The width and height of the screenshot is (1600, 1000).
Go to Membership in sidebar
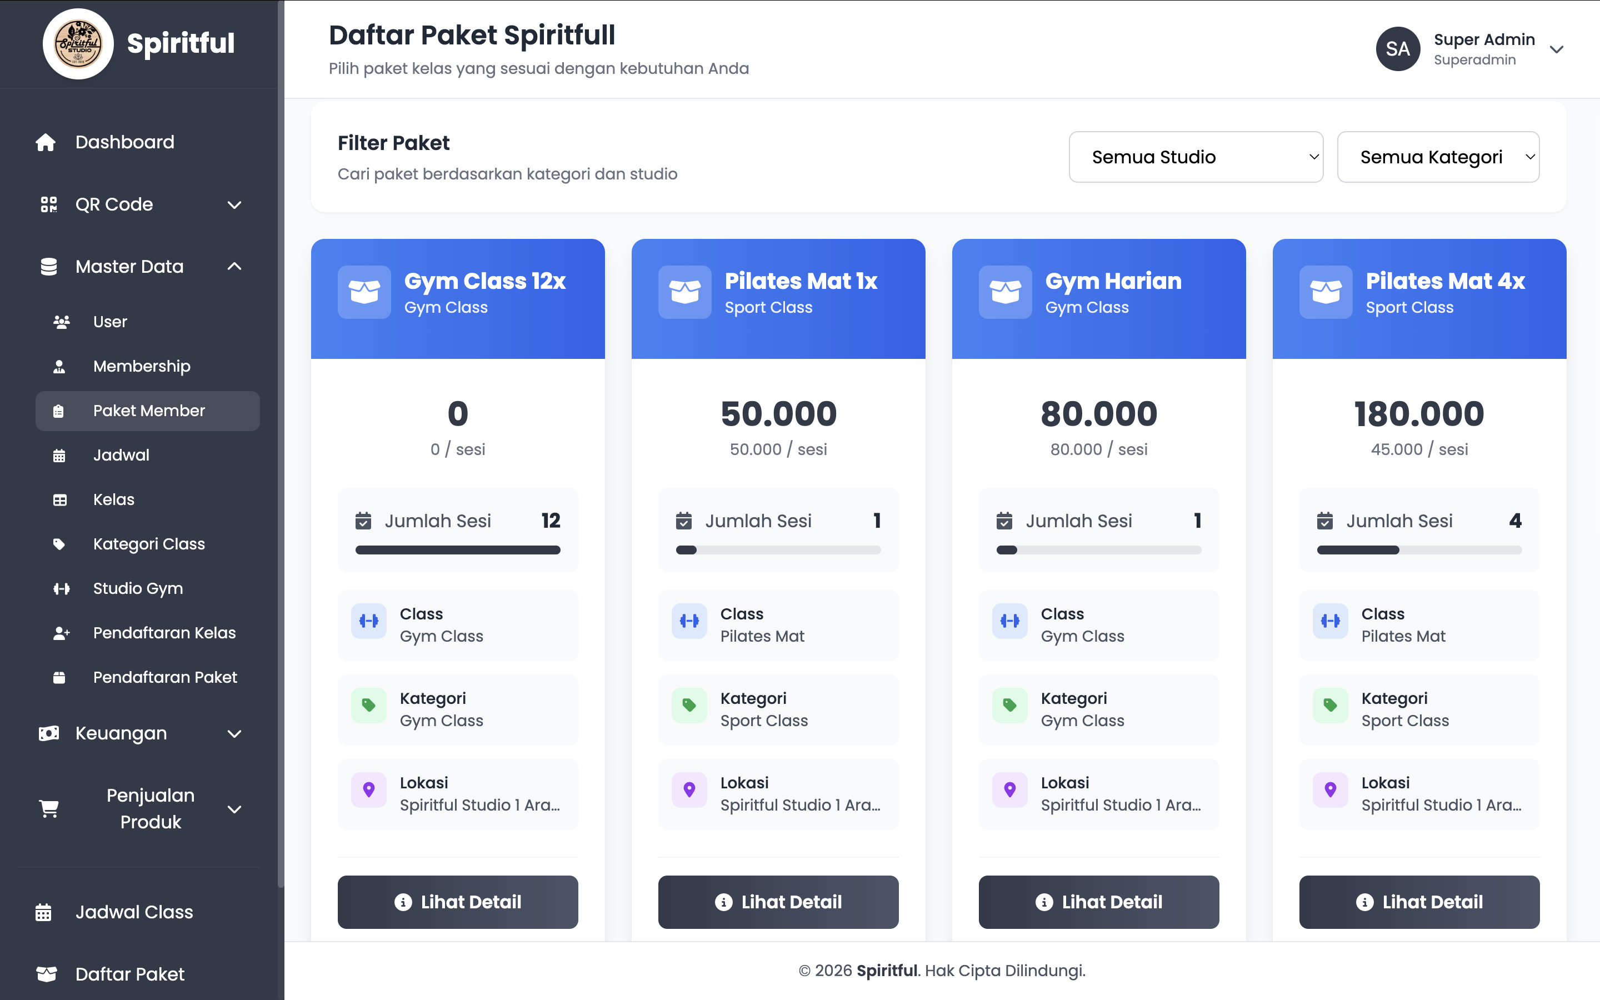click(x=142, y=367)
